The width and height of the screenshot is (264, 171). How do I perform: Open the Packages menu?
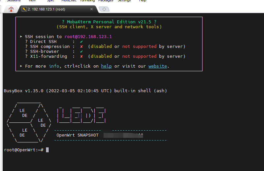pyautogui.click(x=106, y=1)
